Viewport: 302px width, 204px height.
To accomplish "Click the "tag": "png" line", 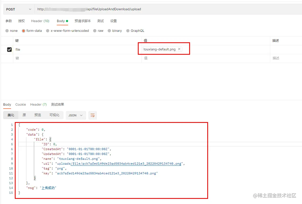I will point(54,168).
